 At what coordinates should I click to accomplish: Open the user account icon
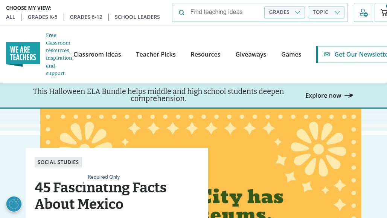(363, 12)
